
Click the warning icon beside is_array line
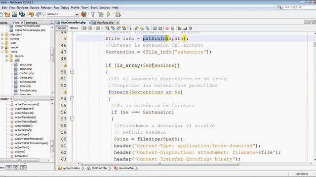point(66,65)
